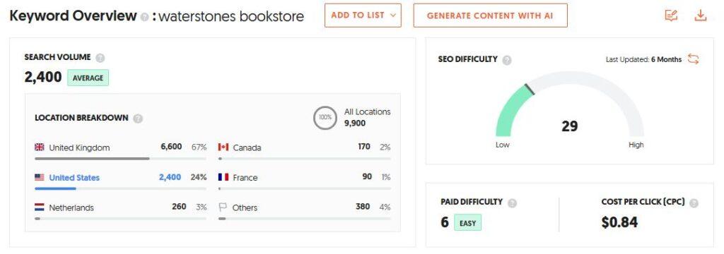Viewport: 724px width, 254px height.
Task: Click the Canada country label
Action: pyautogui.click(x=247, y=148)
